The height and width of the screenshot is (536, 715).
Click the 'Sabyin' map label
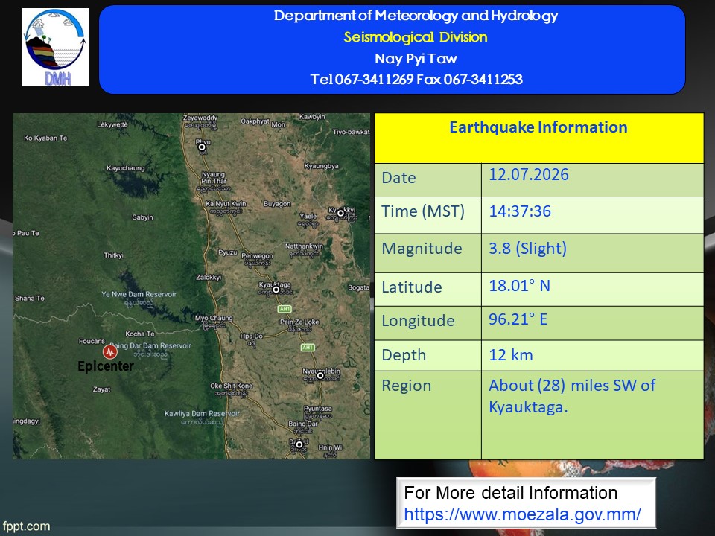pos(142,217)
